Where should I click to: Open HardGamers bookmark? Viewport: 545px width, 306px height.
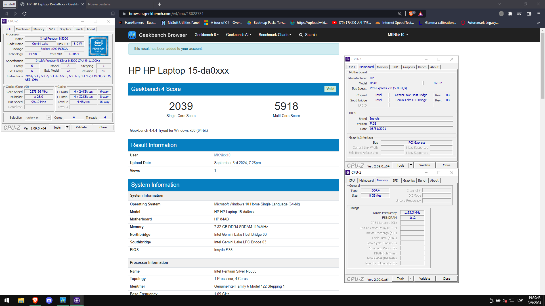tap(138, 23)
